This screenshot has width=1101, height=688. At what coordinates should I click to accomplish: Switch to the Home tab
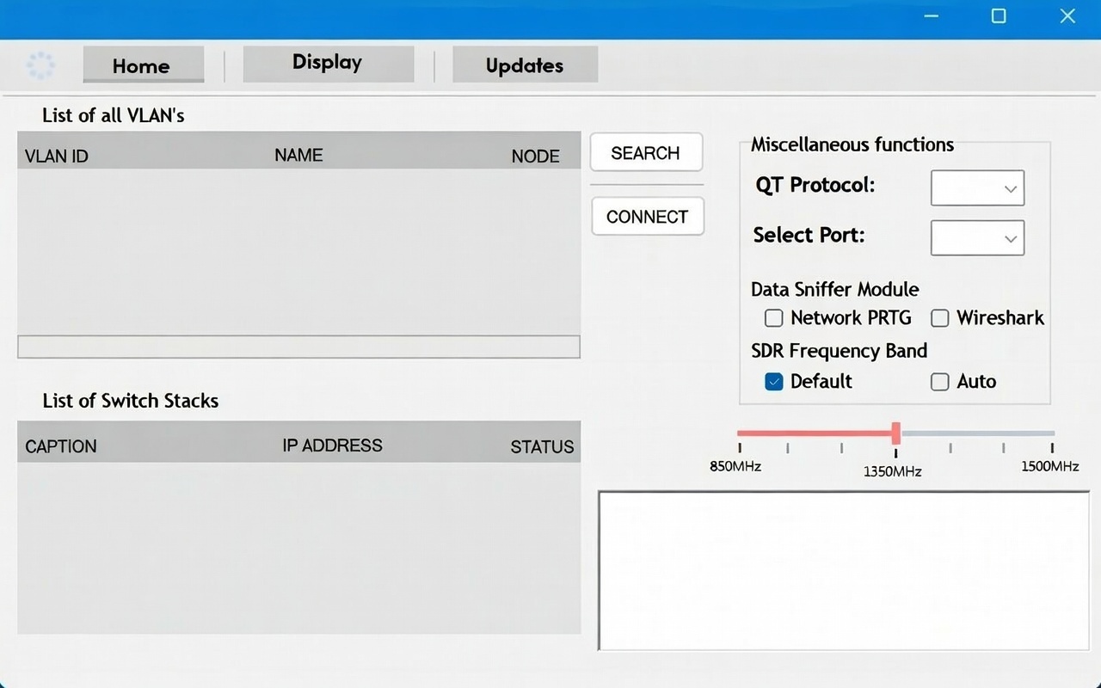(x=143, y=65)
